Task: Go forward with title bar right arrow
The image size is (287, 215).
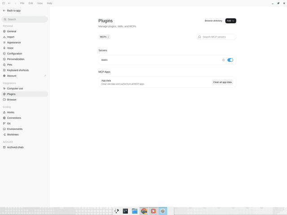Action: (x=15, y=3)
